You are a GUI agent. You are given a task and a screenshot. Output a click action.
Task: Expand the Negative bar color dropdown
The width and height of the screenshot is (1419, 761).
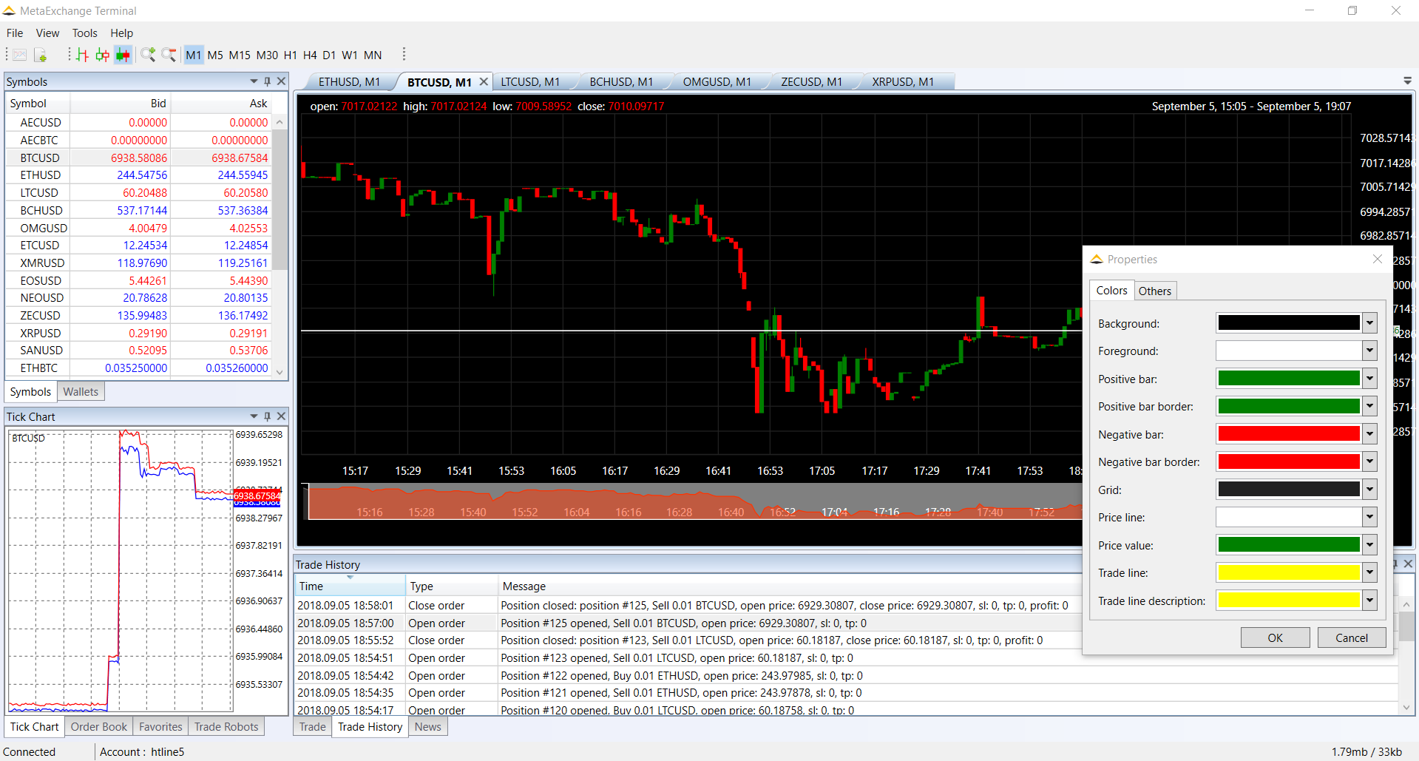click(1369, 434)
